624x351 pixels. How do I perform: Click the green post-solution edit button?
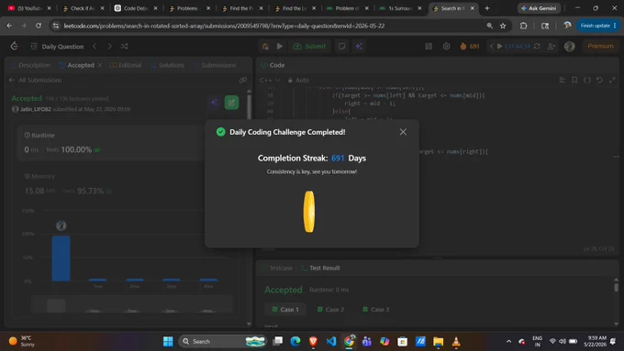click(x=231, y=103)
